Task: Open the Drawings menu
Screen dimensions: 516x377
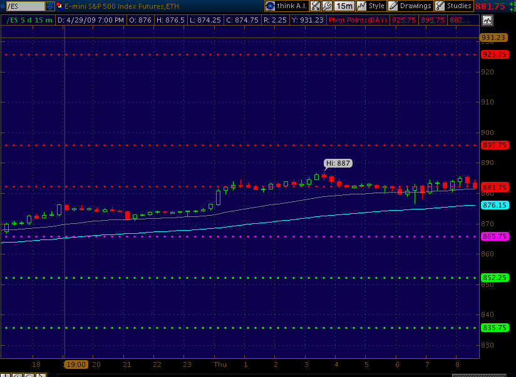Action: [x=410, y=6]
